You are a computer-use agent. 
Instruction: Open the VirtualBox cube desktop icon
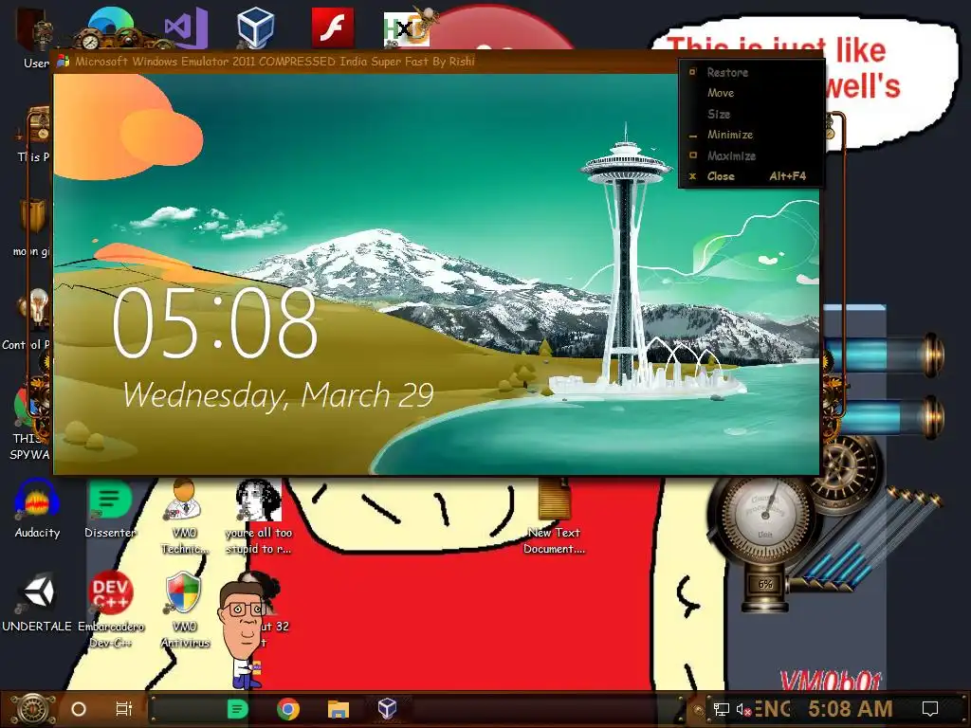coord(255,27)
